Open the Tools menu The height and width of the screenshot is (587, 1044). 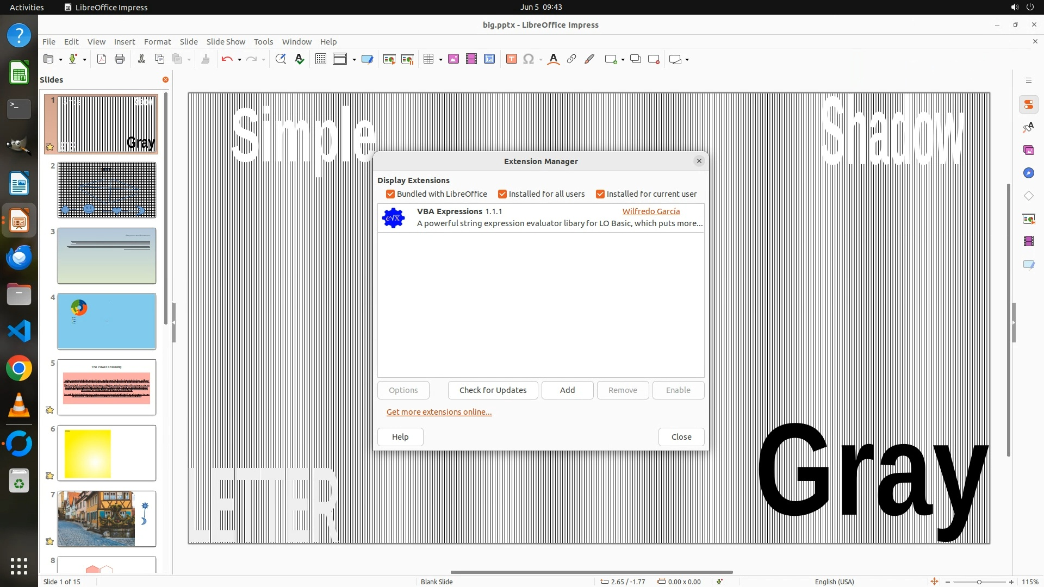pyautogui.click(x=263, y=41)
